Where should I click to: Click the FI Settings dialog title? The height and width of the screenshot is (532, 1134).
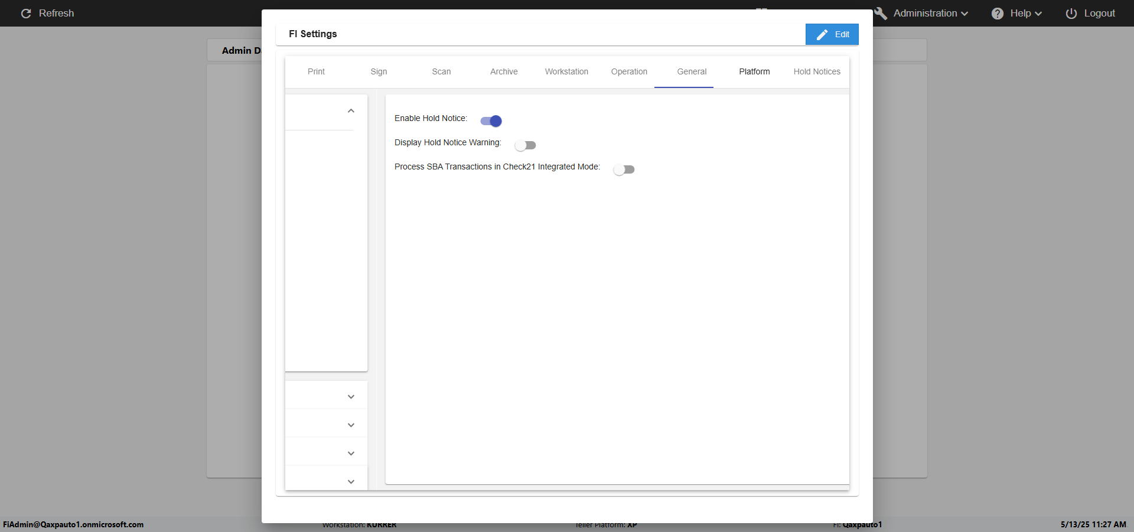click(x=312, y=34)
